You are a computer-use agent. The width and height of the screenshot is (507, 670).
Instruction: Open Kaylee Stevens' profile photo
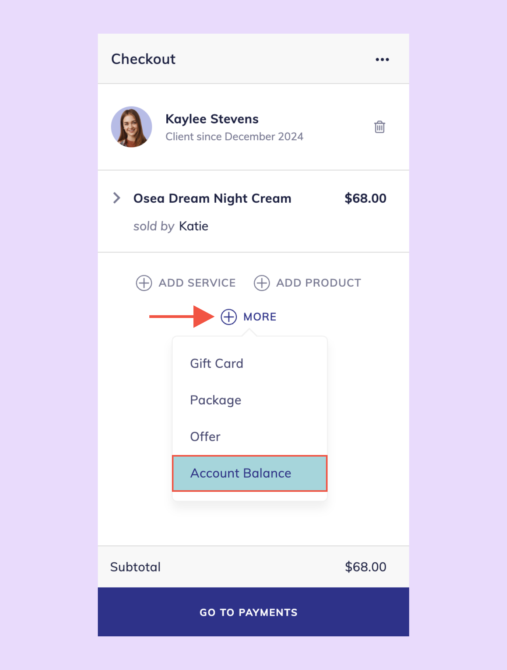click(x=132, y=127)
